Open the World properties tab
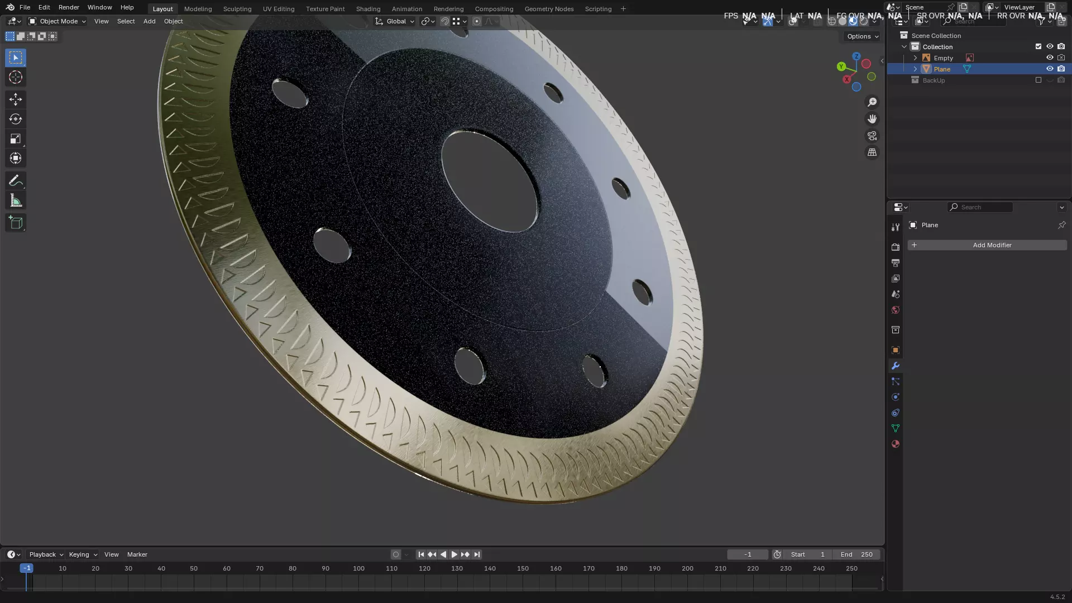Image resolution: width=1072 pixels, height=603 pixels. click(896, 310)
